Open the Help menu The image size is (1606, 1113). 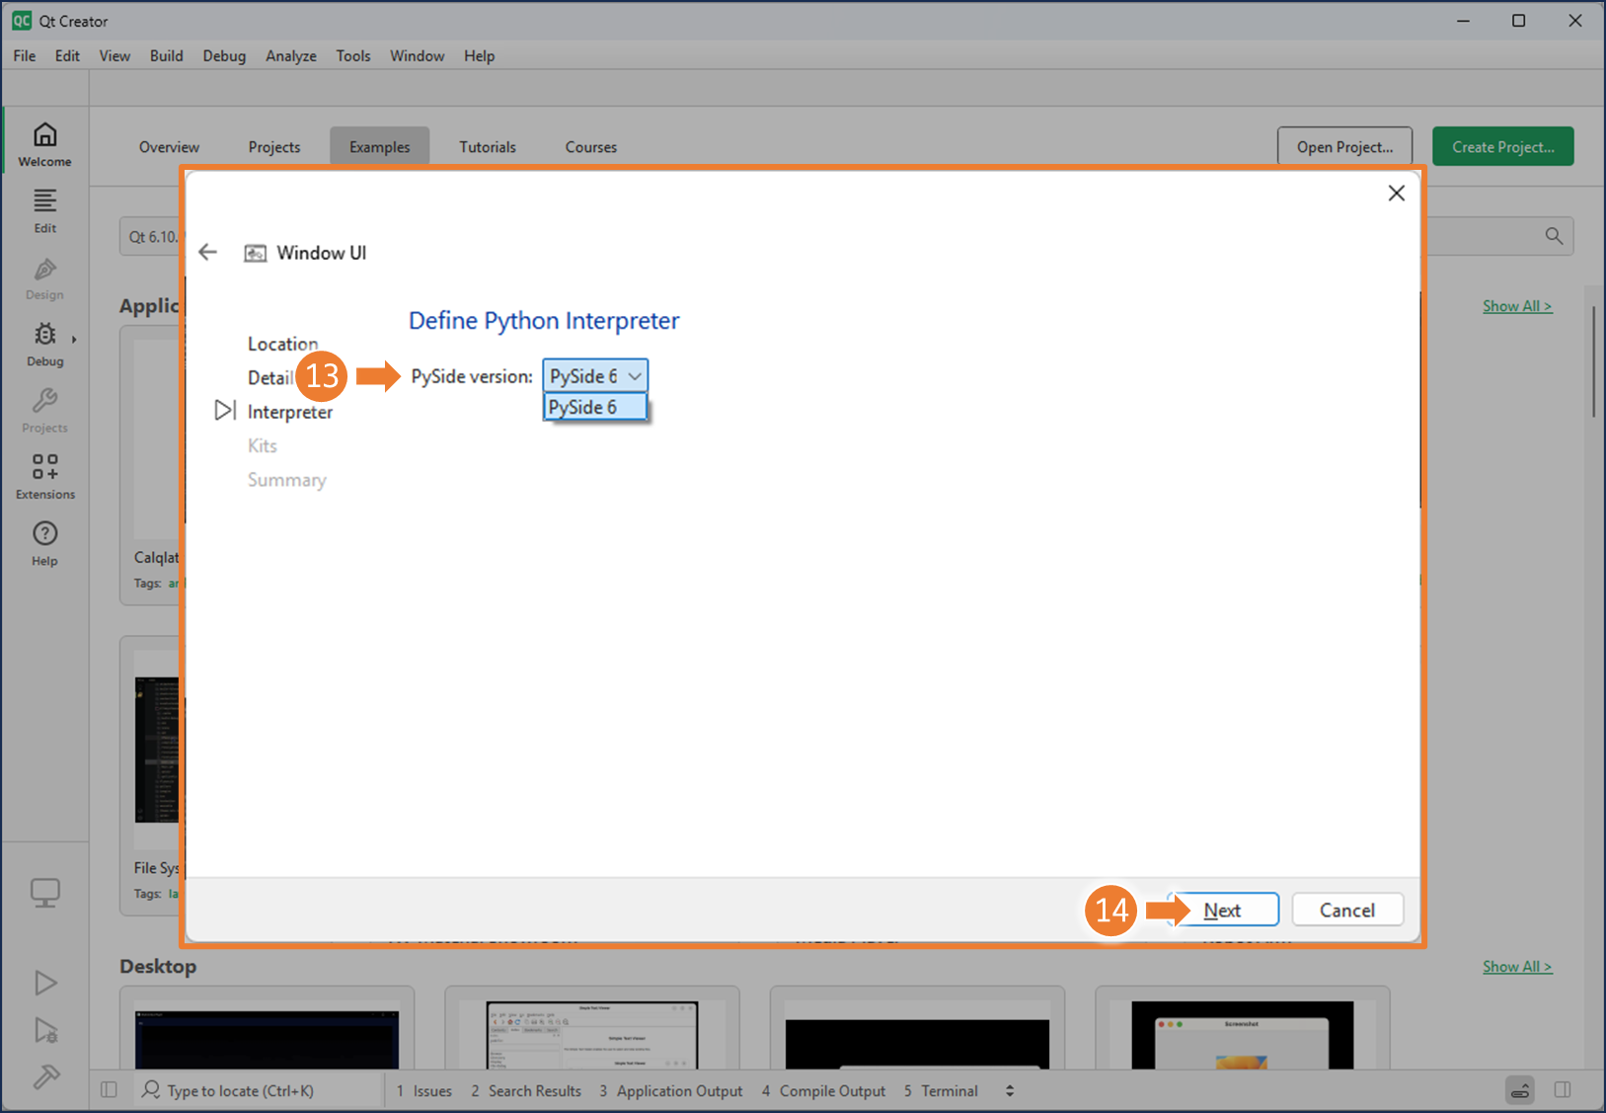479,56
